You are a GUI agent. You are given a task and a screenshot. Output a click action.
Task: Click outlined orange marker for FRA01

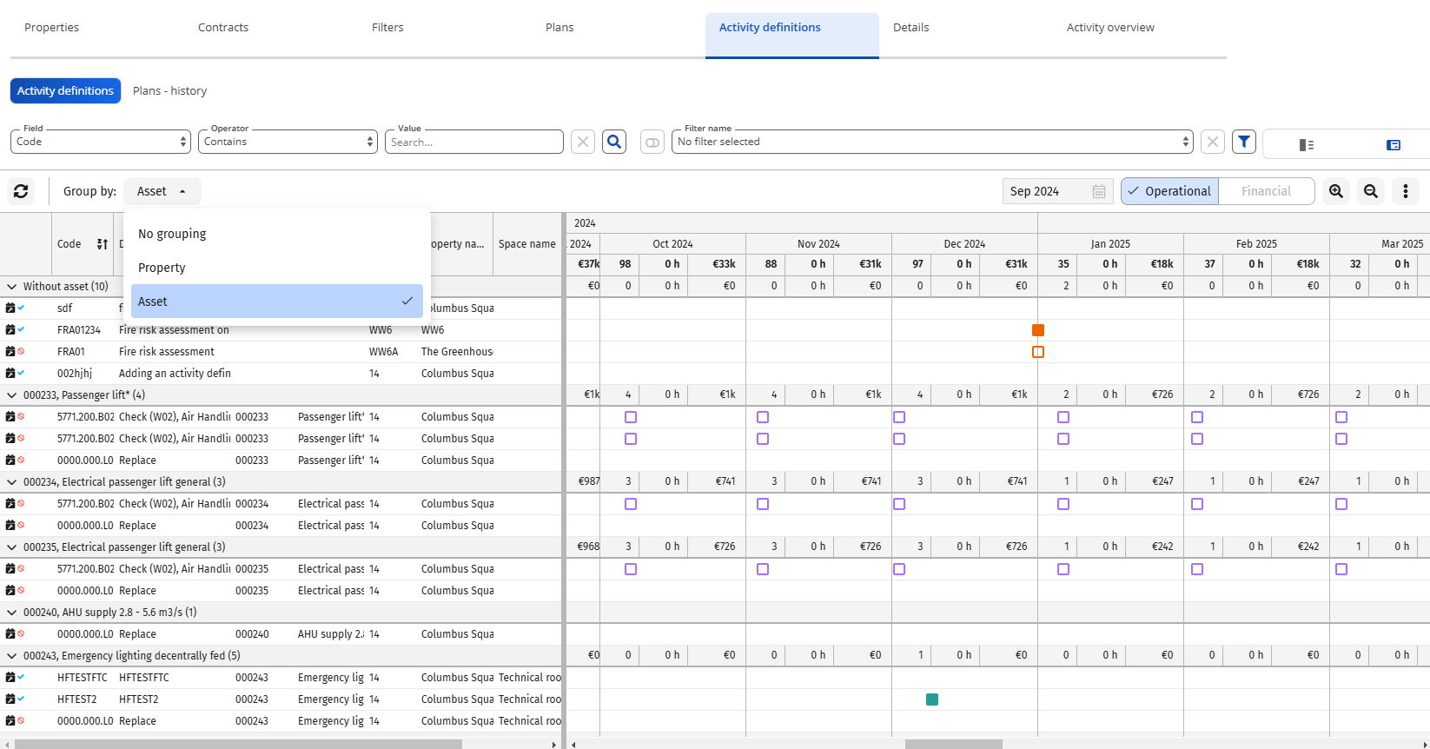pos(1038,352)
